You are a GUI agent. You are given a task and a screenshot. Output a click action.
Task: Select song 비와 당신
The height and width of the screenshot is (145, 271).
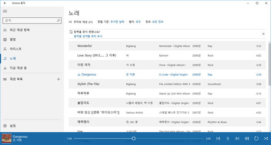167,113
